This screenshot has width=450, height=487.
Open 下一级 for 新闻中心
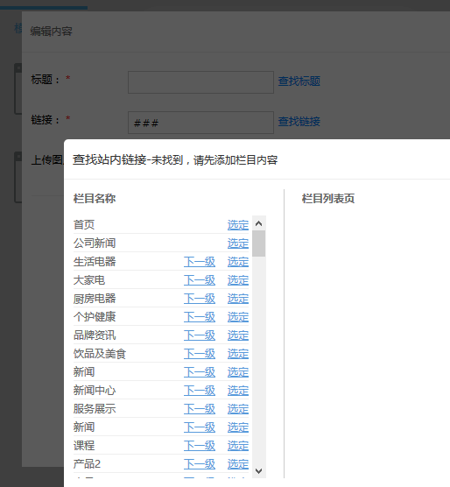[200, 391]
